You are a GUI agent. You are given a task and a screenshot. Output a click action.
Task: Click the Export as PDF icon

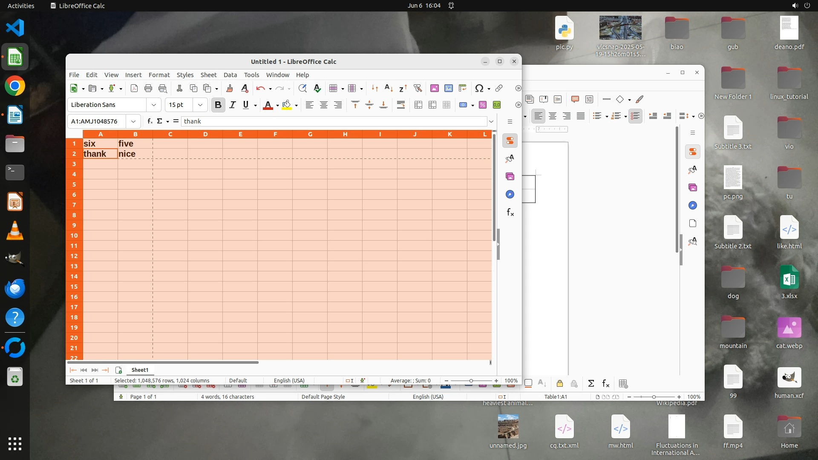pyautogui.click(x=134, y=88)
